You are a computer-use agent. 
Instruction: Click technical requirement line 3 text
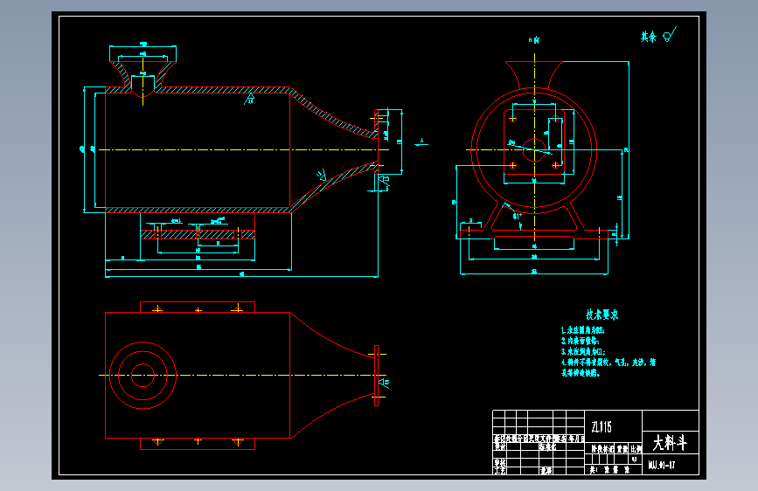(583, 352)
